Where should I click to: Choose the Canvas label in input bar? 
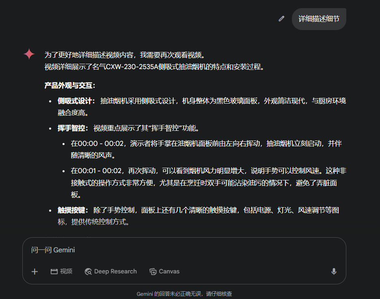(169, 271)
